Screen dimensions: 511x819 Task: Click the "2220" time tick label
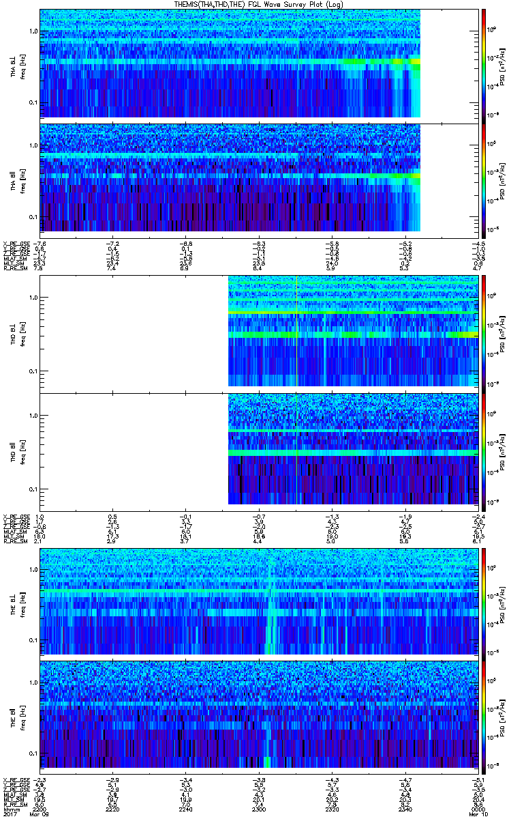click(113, 811)
